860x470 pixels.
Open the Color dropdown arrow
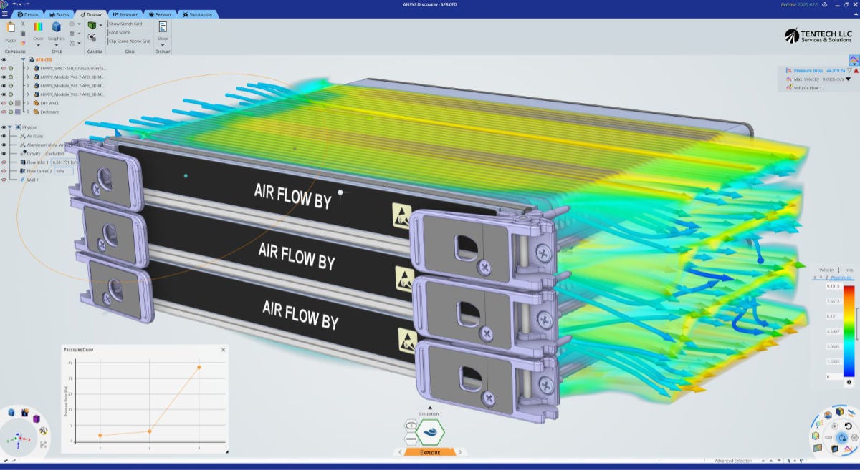point(38,44)
